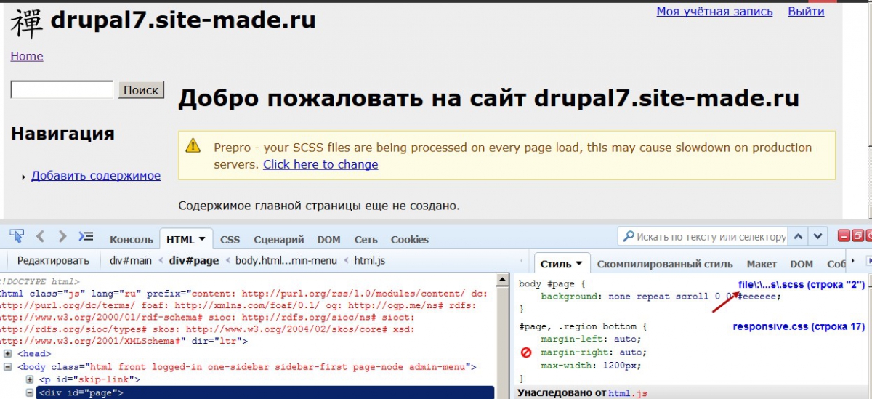
Task: Click the 'margin-left: auto;' property
Action: tap(591, 339)
